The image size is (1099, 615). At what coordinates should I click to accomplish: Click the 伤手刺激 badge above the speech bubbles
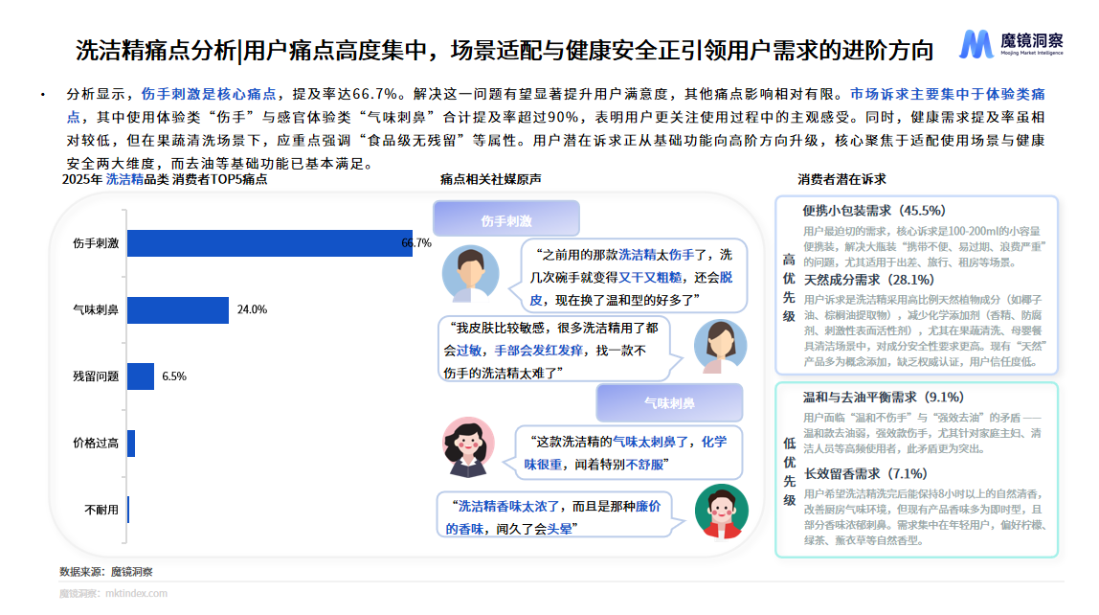click(x=507, y=218)
